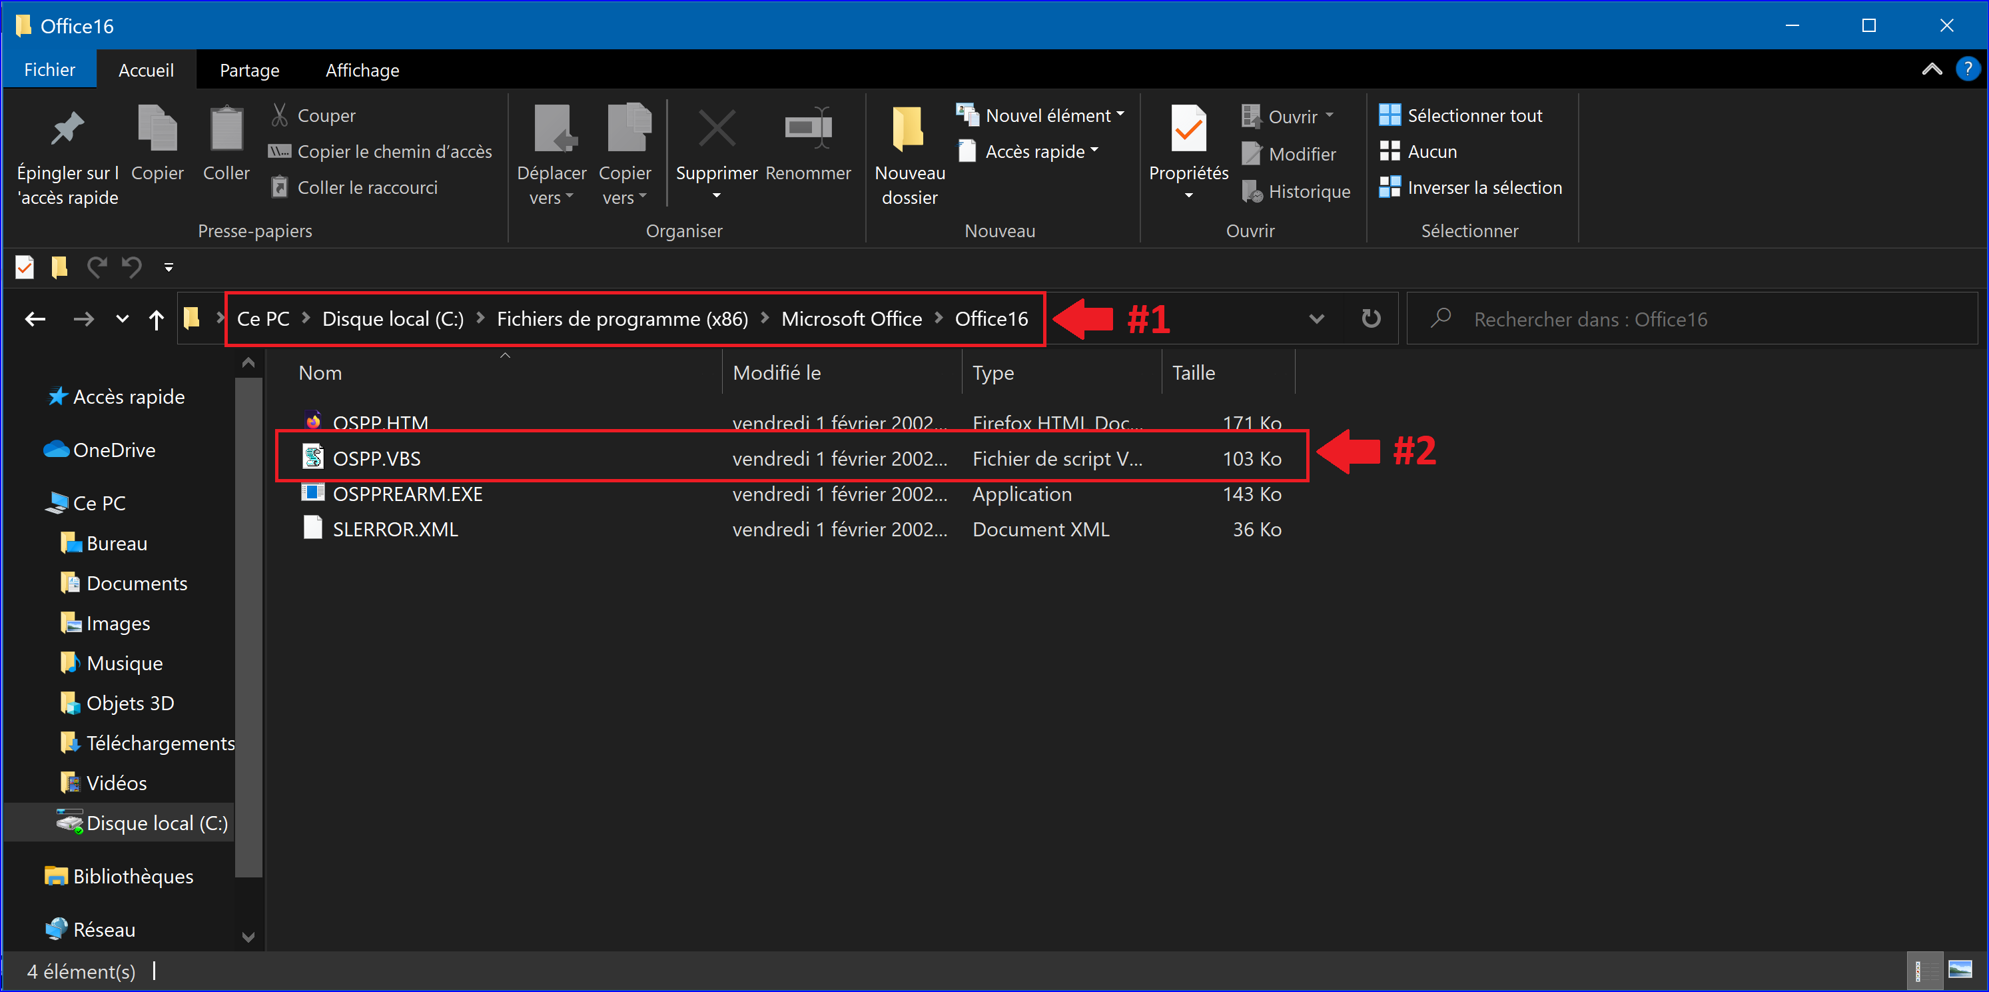Create a folder with Nouveau dossier
Viewport: 1989px width, 992px height.
909,155
